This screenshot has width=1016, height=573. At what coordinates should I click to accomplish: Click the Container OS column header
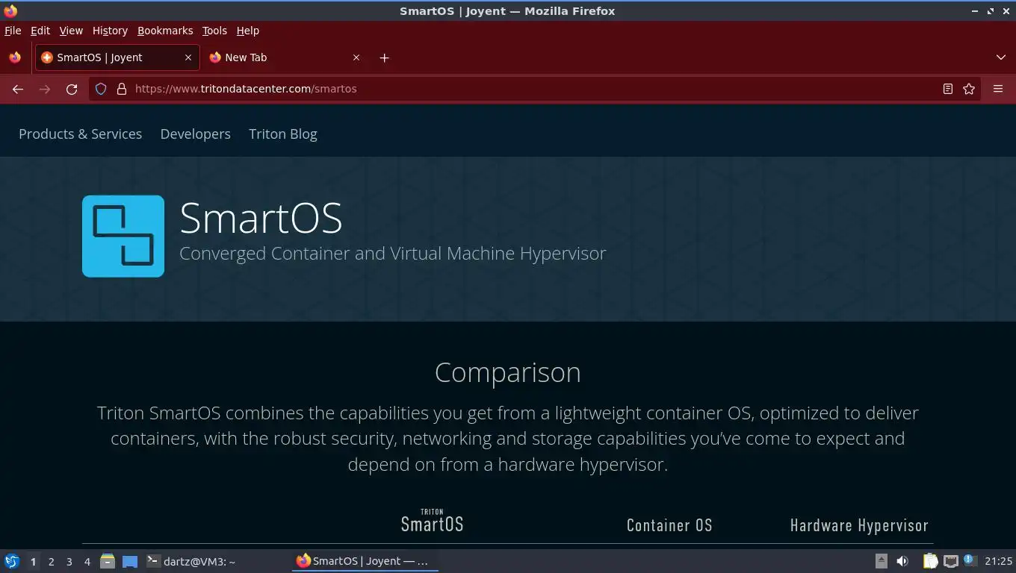tap(669, 525)
